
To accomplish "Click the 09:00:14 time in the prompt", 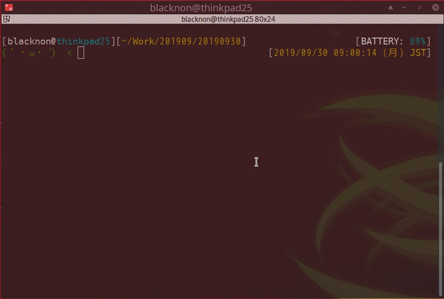I will (355, 53).
